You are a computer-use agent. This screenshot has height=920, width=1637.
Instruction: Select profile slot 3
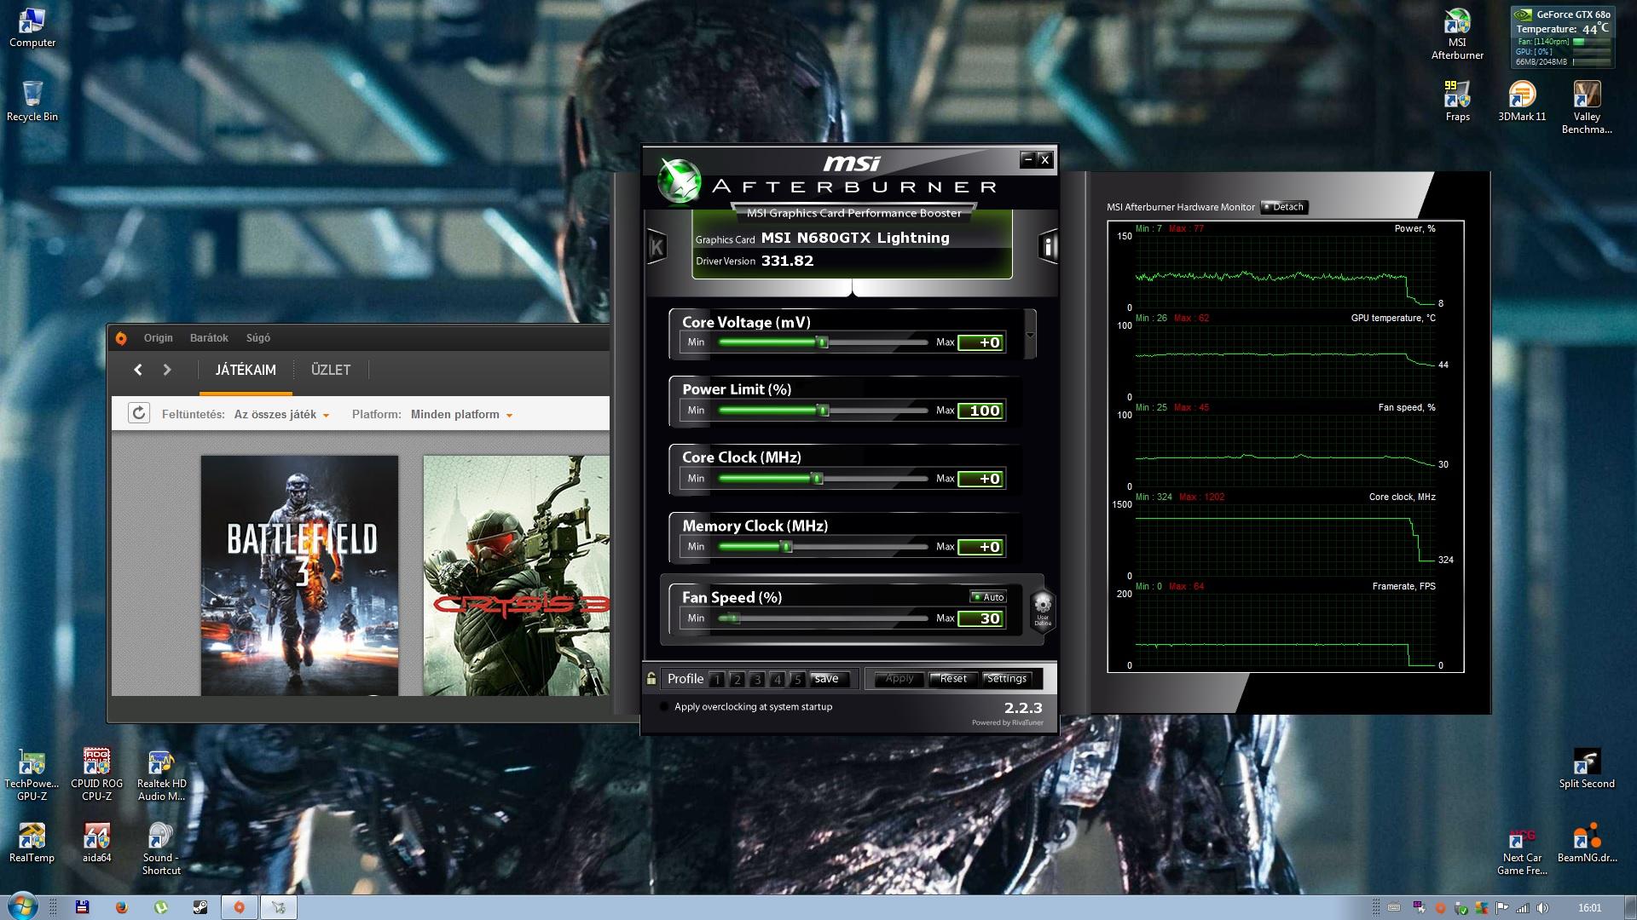coord(757,679)
